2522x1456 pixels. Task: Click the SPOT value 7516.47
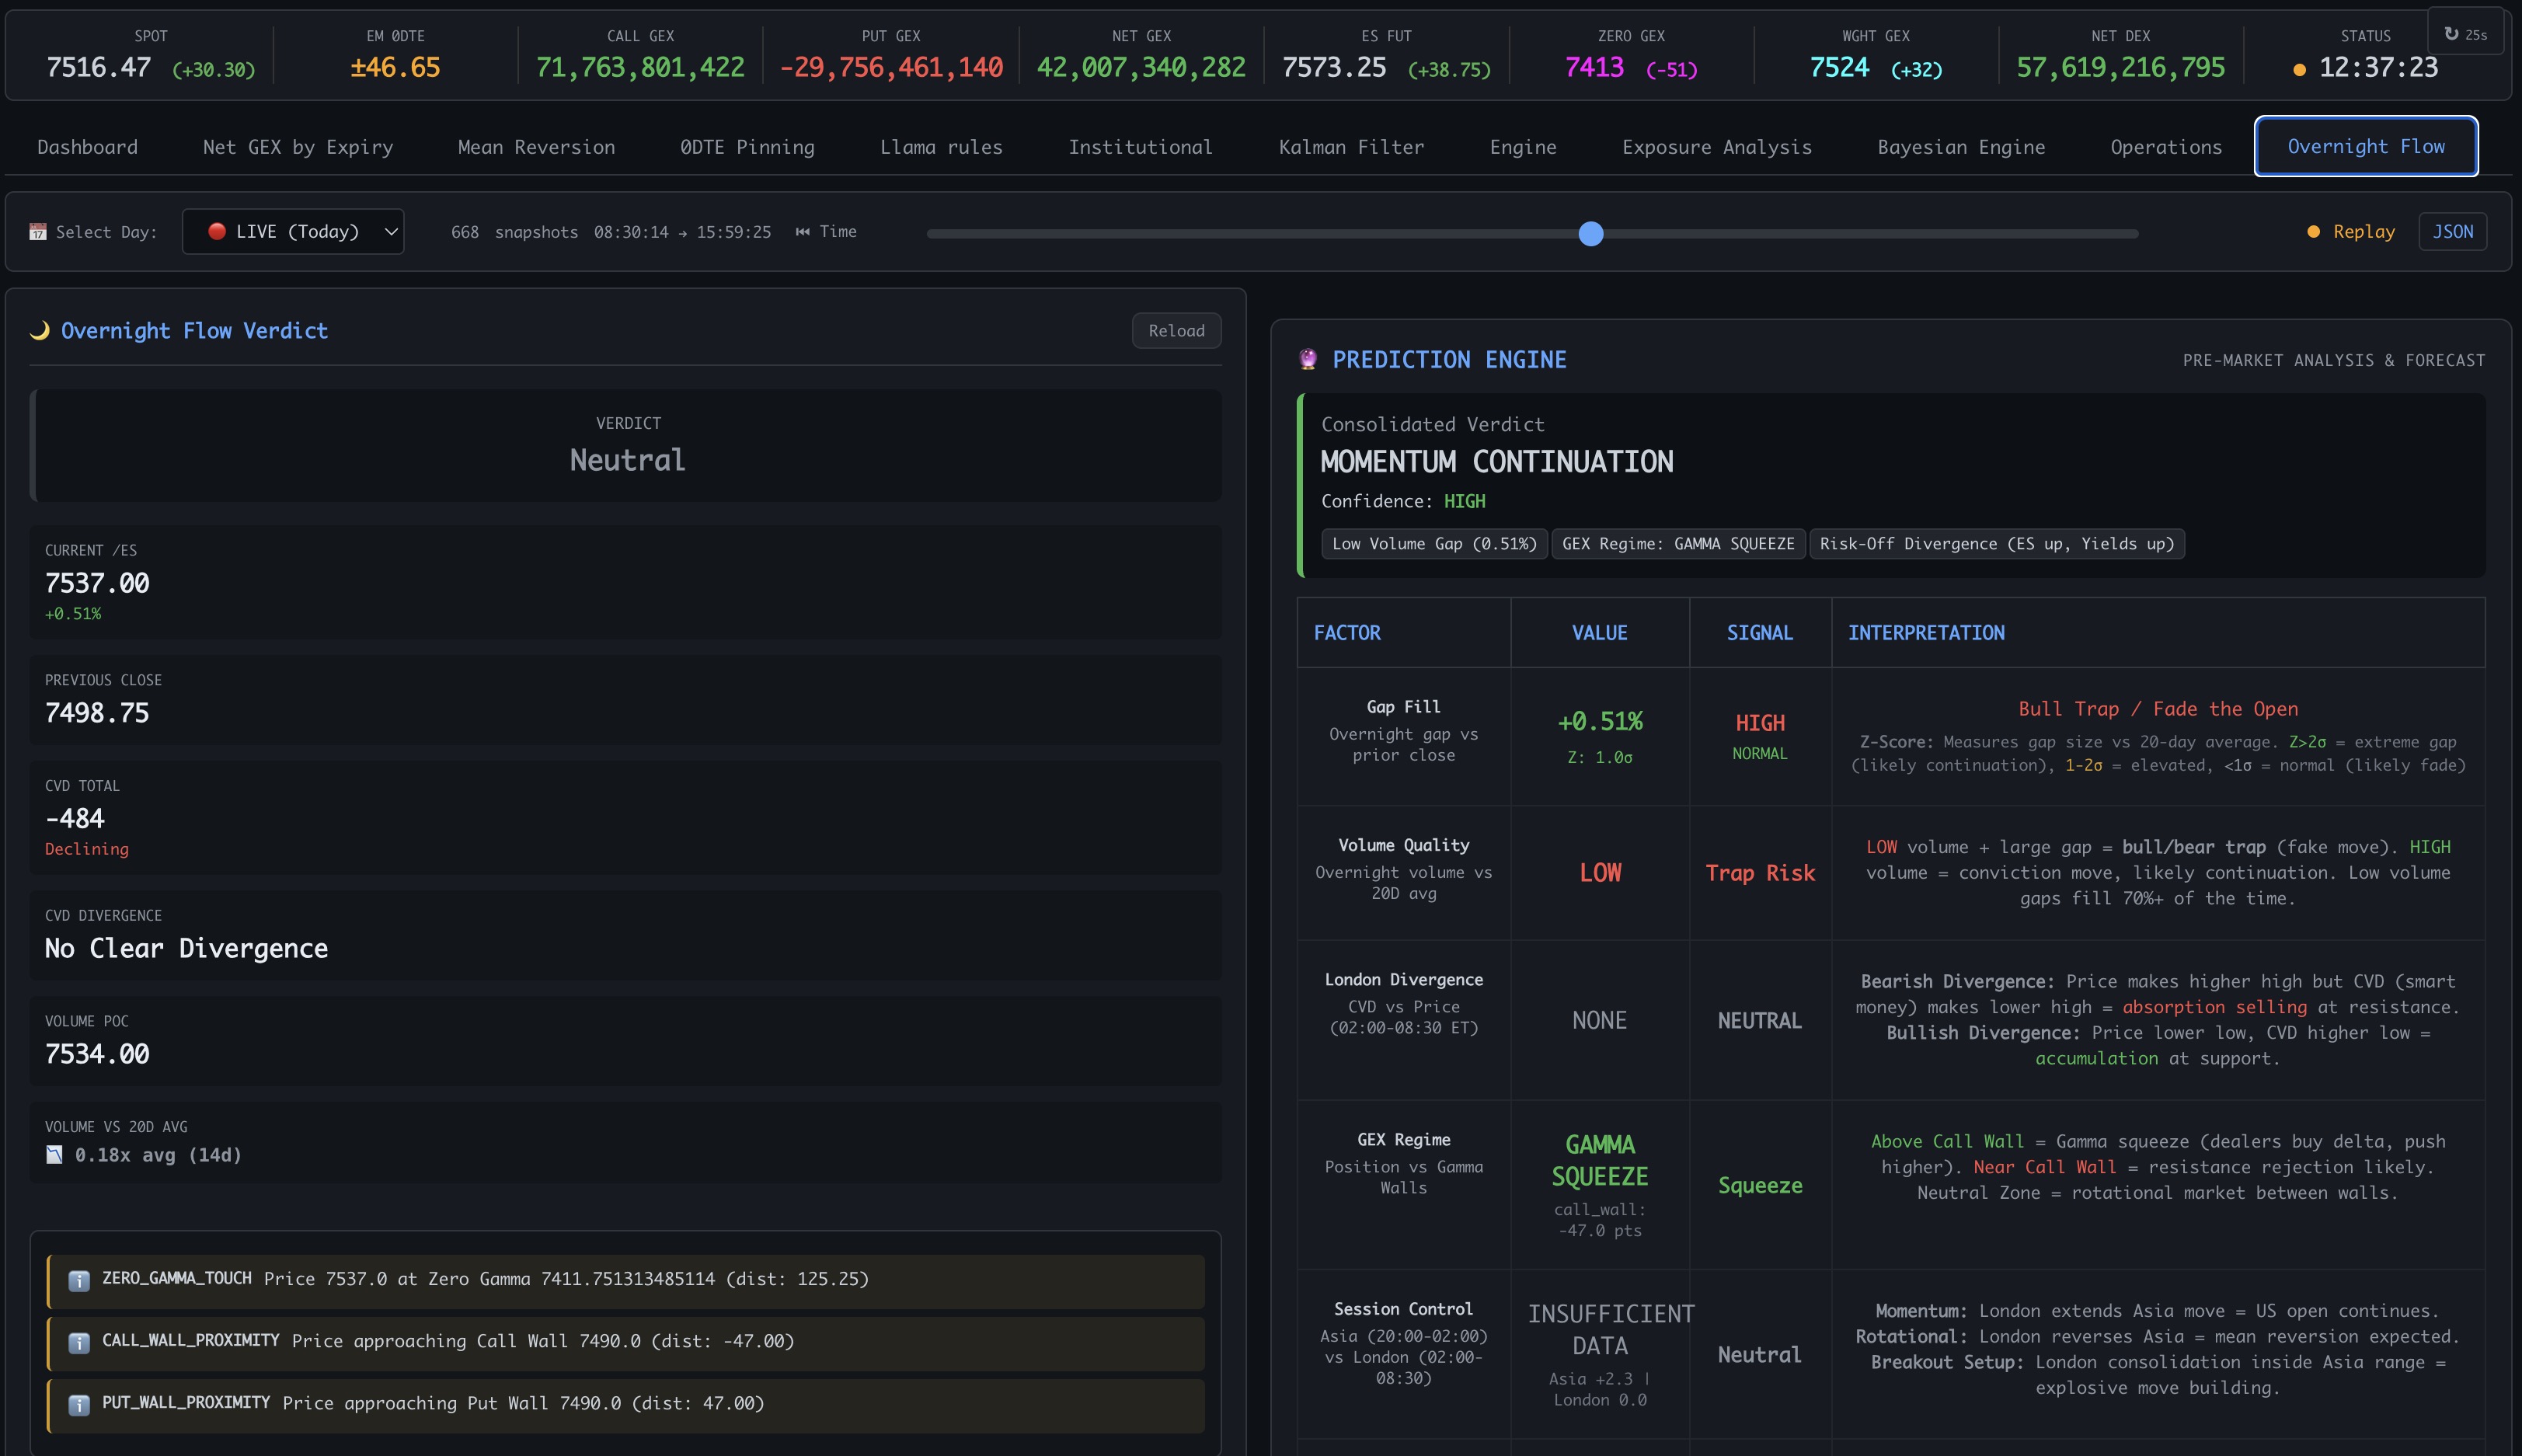click(99, 68)
